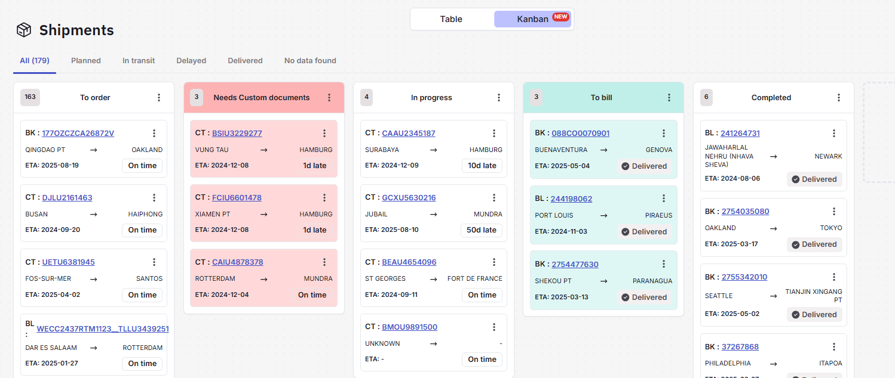The width and height of the screenshot is (895, 378).
Task: Select the Delivered tab
Action: coord(245,61)
